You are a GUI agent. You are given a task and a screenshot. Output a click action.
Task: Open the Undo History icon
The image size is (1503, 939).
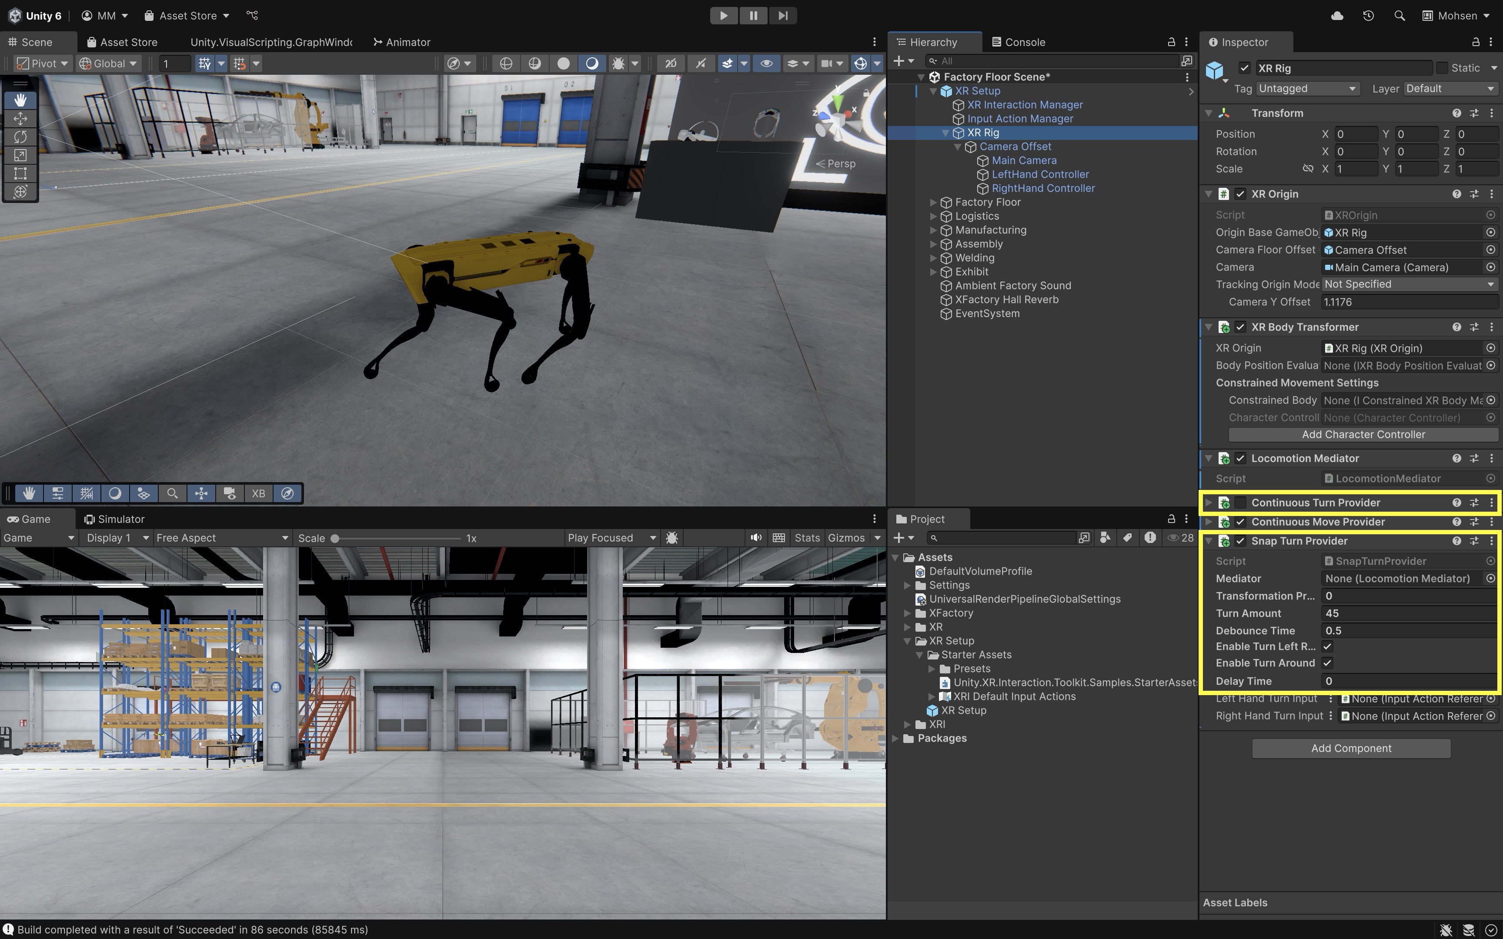click(1368, 16)
